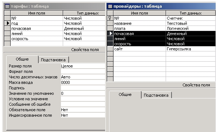Click the Тип данных column header in тарифы
Viewport: 216px width, 132px height.
pos(84,13)
